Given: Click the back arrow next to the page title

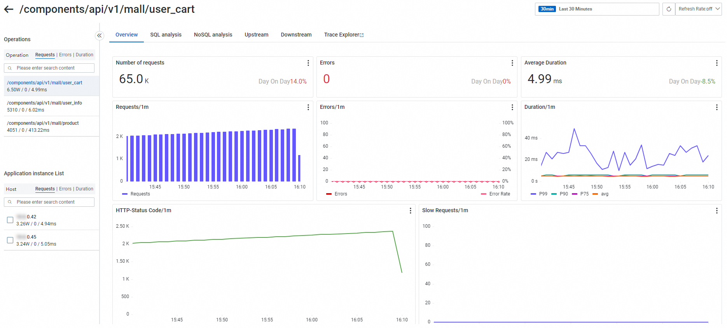Looking at the screenshot, I should 9,9.
